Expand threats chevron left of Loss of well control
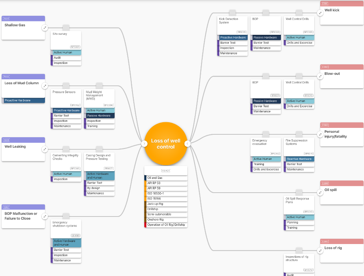The width and height of the screenshot is (364, 276). pyautogui.click(x=144, y=144)
